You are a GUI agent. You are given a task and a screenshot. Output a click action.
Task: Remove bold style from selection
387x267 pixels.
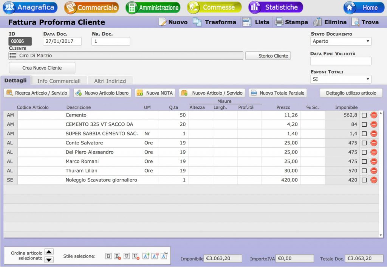118,256
